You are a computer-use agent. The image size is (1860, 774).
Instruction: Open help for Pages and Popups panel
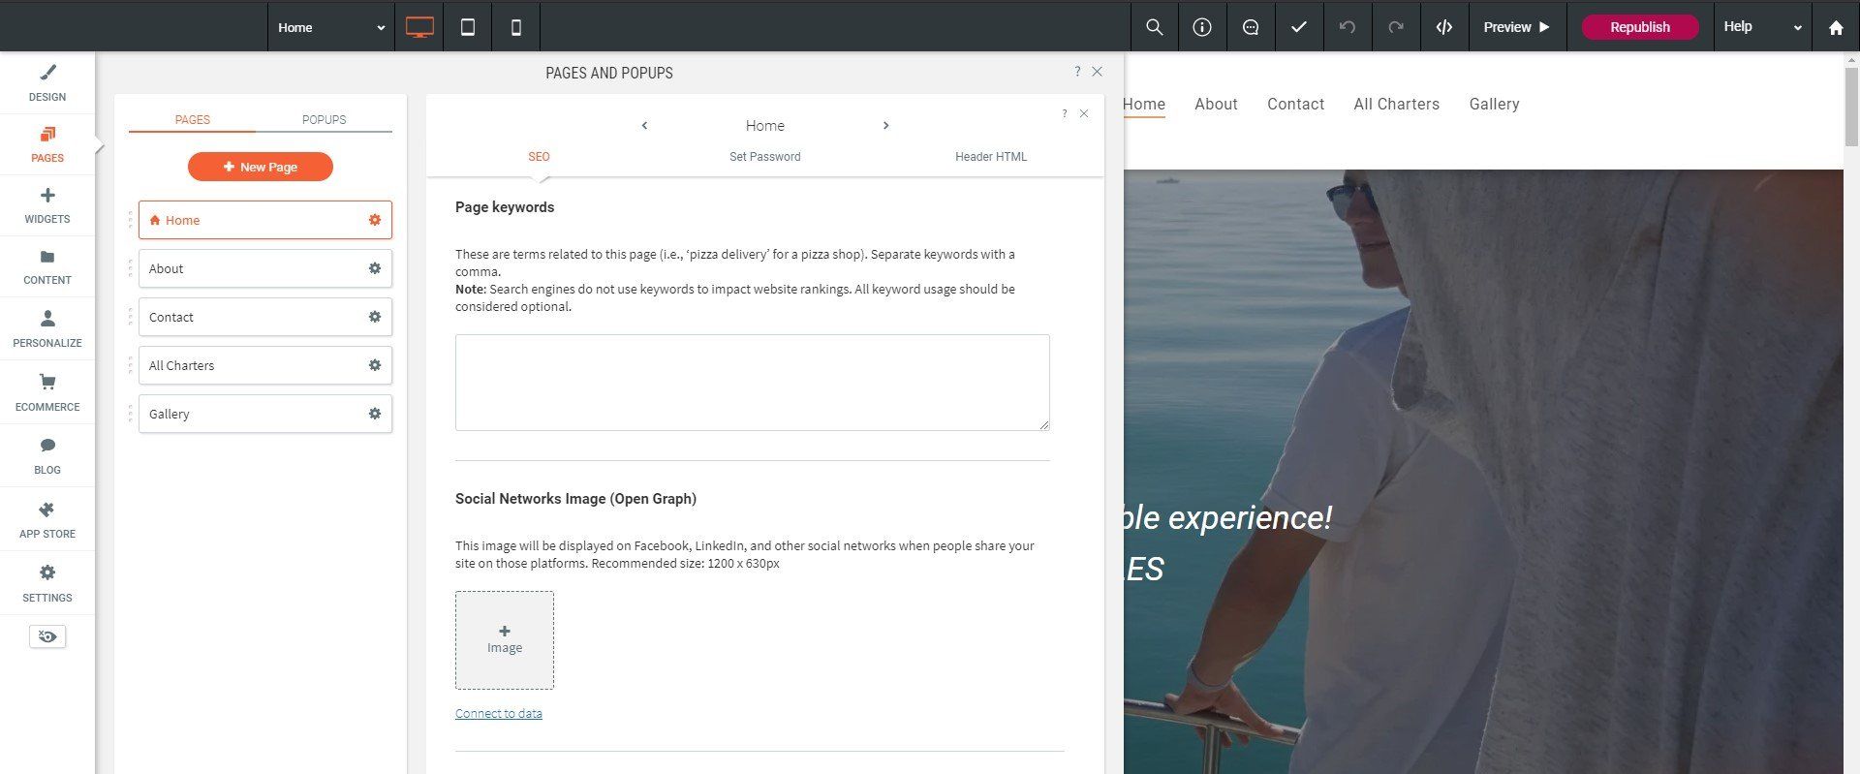pos(1077,72)
